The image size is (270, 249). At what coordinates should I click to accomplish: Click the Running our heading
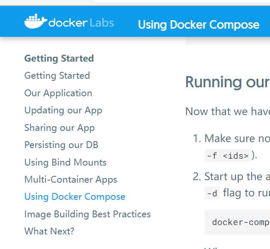click(227, 82)
